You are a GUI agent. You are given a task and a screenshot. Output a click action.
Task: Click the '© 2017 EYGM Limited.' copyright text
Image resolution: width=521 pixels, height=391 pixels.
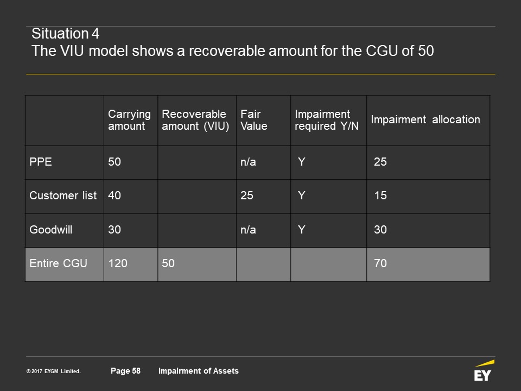(x=54, y=371)
